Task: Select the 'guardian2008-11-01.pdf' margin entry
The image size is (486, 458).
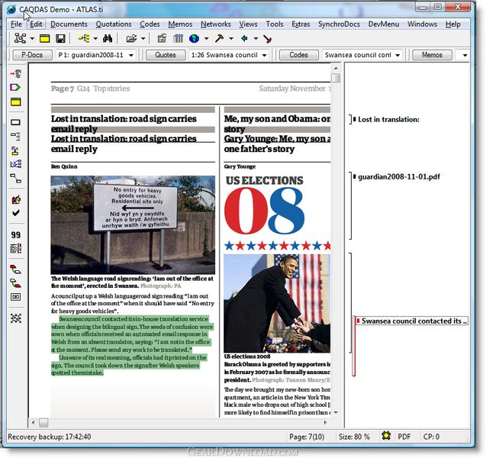Action: [399, 177]
